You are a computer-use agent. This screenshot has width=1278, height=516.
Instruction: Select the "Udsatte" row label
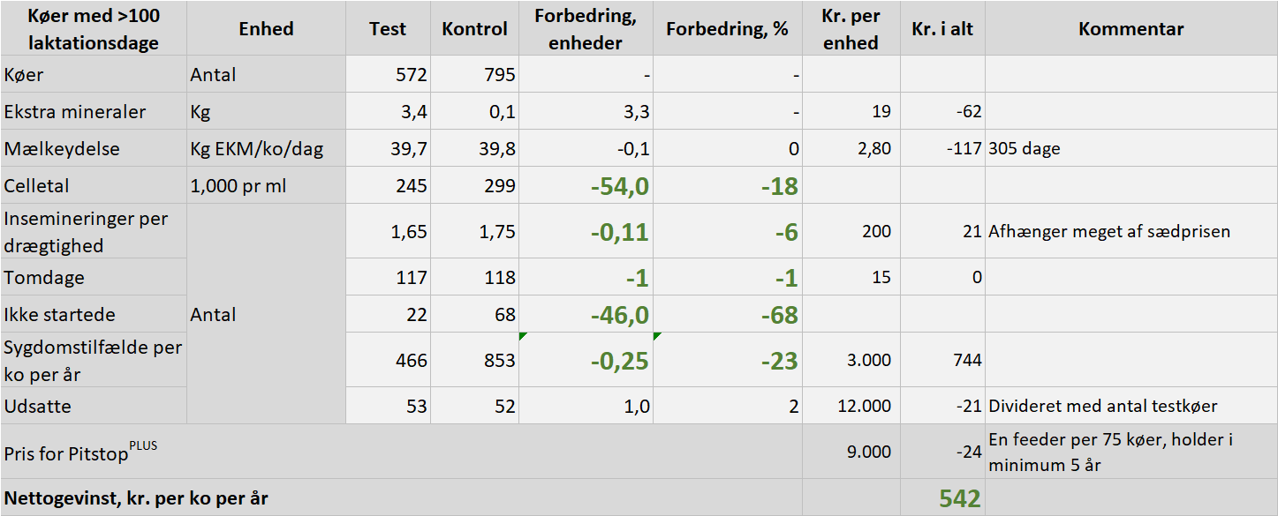point(38,407)
